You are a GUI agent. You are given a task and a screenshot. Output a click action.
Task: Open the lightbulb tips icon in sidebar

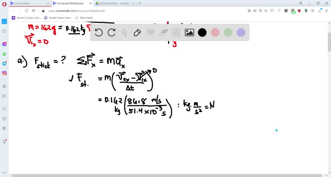click(x=4, y=142)
